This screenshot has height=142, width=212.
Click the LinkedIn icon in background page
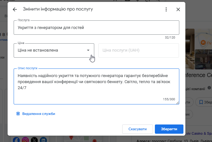tap(43, 139)
